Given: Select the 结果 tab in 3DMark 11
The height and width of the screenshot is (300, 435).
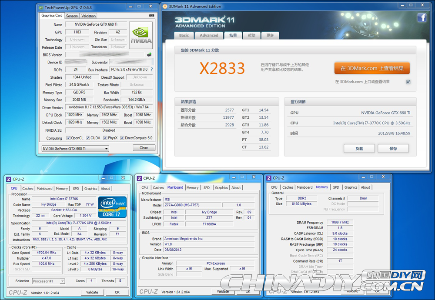Looking at the screenshot, I should click(233, 36).
